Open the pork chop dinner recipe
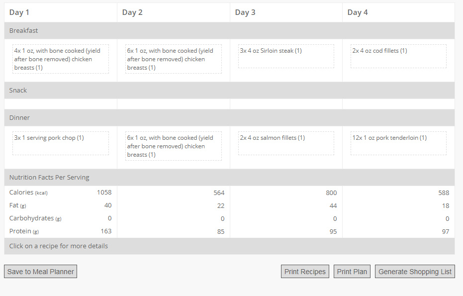463x296 pixels. [x=61, y=143]
